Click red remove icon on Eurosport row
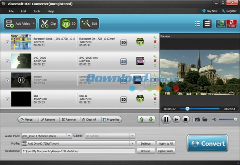Screen dimensions: 240x165 [x=155, y=42]
